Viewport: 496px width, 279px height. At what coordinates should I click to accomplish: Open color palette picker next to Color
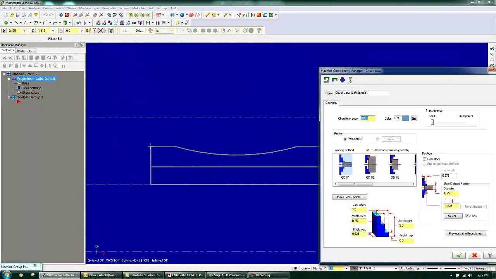point(414,118)
